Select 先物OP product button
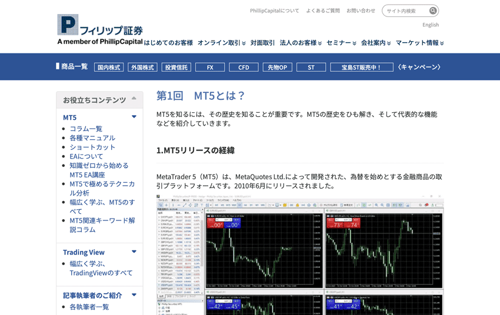Viewport: 500px width, 315px height. [x=278, y=67]
